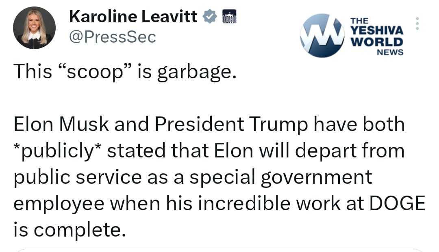Click the name "Elon Musk" in the tweet

point(61,125)
